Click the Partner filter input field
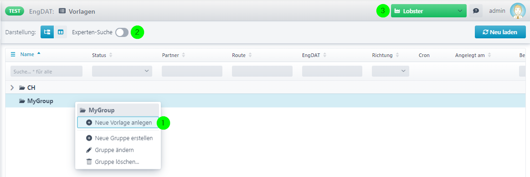The height and width of the screenshot is (177, 530). pyautogui.click(x=192, y=71)
